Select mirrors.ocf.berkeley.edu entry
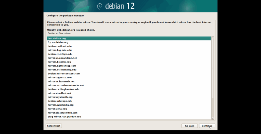This screenshot has width=261, height=134. click(62, 70)
